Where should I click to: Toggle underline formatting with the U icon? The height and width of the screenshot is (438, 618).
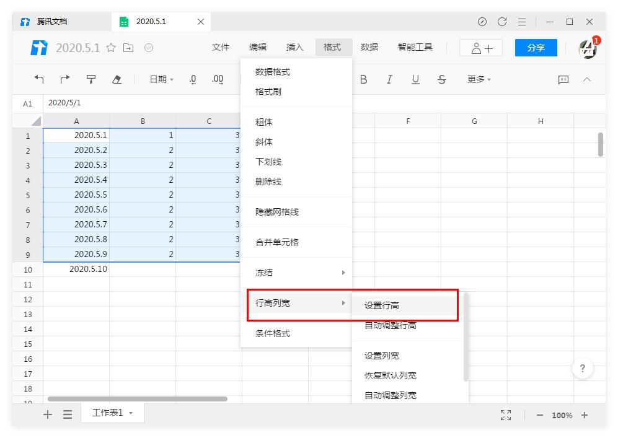click(417, 79)
